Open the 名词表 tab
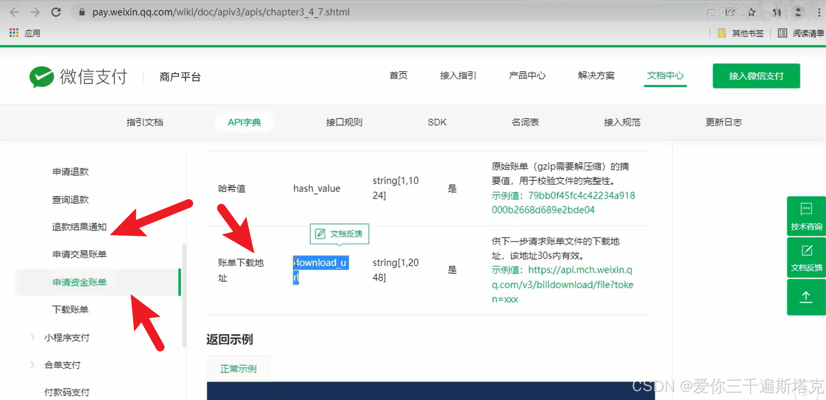Image resolution: width=826 pixels, height=400 pixels. (x=525, y=122)
